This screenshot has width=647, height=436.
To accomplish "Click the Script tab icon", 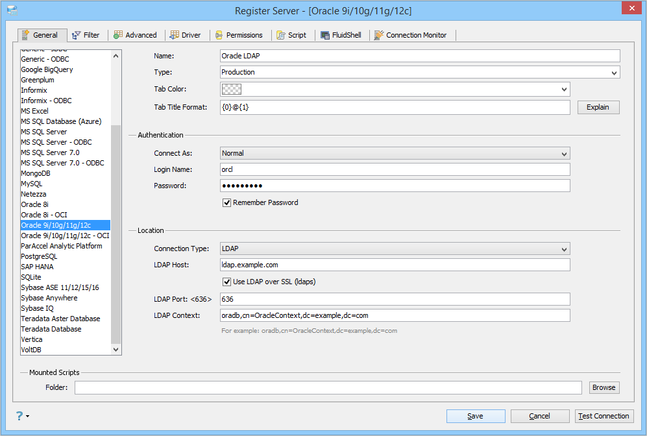I will point(281,35).
